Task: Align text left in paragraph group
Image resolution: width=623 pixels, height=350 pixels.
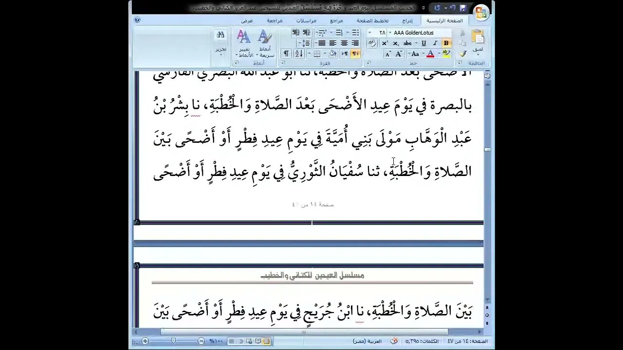Action: (332, 43)
